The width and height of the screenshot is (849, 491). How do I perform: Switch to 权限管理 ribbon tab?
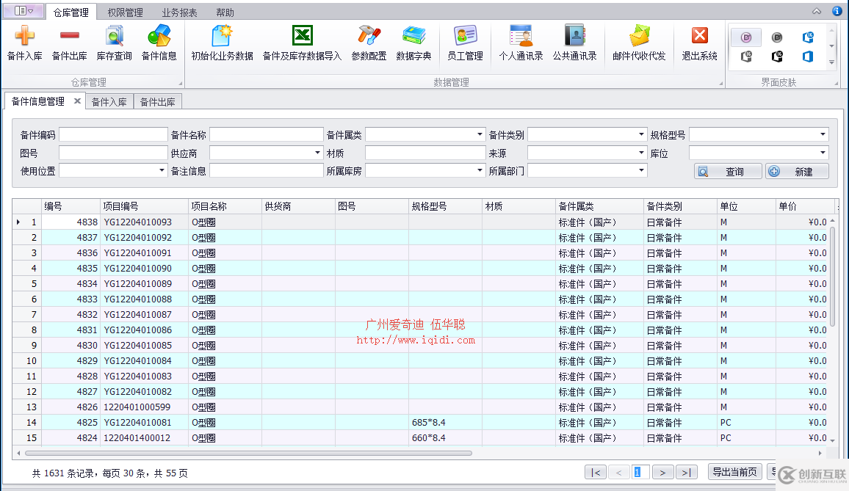(125, 12)
